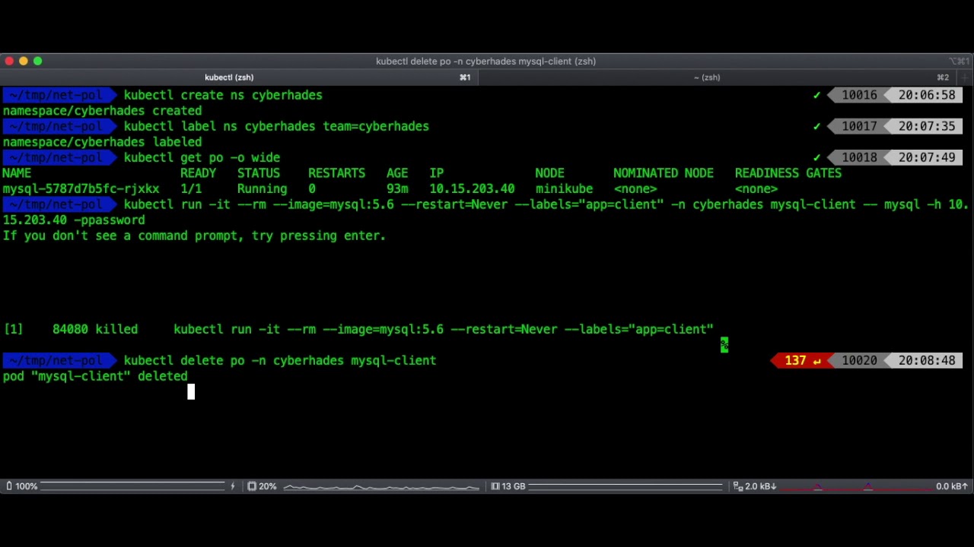Click the CPU usage graph
Screen dimensions: 974x547
pyautogui.click(x=381, y=486)
